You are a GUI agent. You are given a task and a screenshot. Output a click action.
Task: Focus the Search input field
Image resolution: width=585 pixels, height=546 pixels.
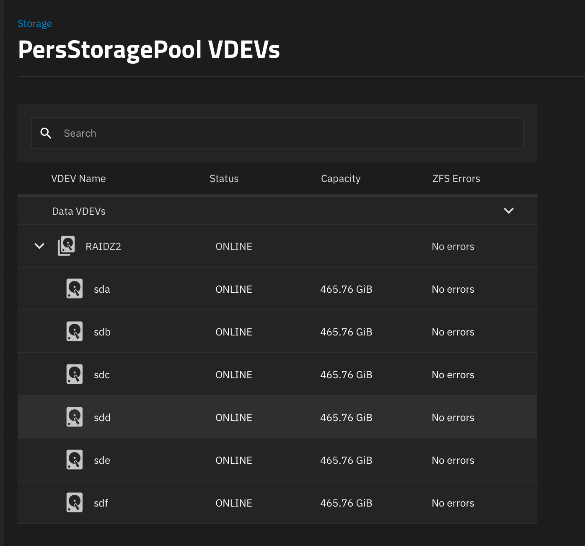tap(289, 133)
